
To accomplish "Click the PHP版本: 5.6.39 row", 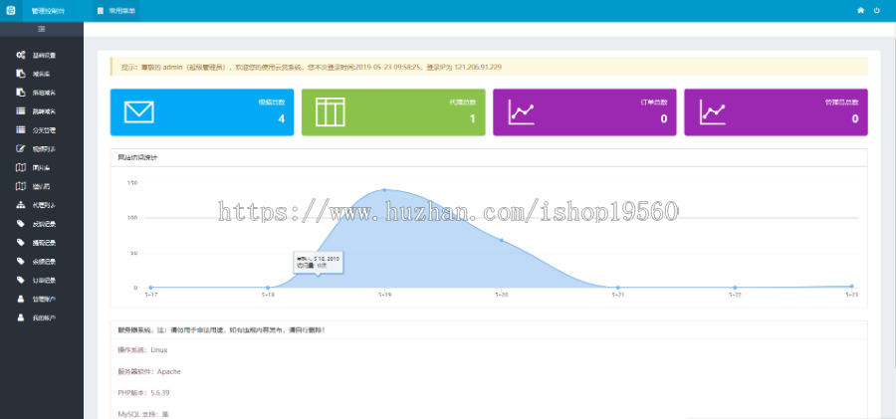I will 143,393.
